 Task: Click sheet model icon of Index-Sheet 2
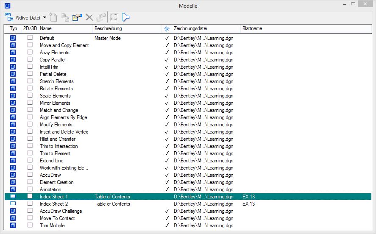(x=13, y=203)
